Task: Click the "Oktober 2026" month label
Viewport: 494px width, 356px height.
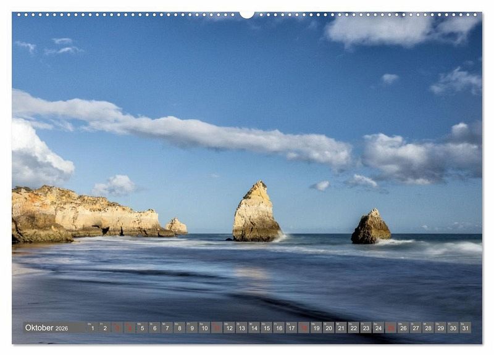Action: pos(46,328)
